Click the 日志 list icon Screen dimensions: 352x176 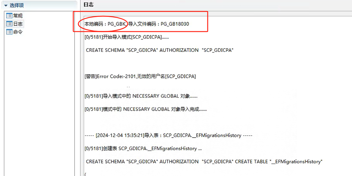point(9,24)
